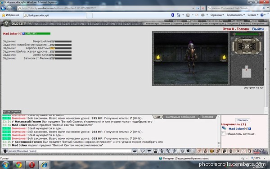Click the red stop-loading X icon
Image resolution: width=270 pixels, height=169 pixels.
coord(203,8)
